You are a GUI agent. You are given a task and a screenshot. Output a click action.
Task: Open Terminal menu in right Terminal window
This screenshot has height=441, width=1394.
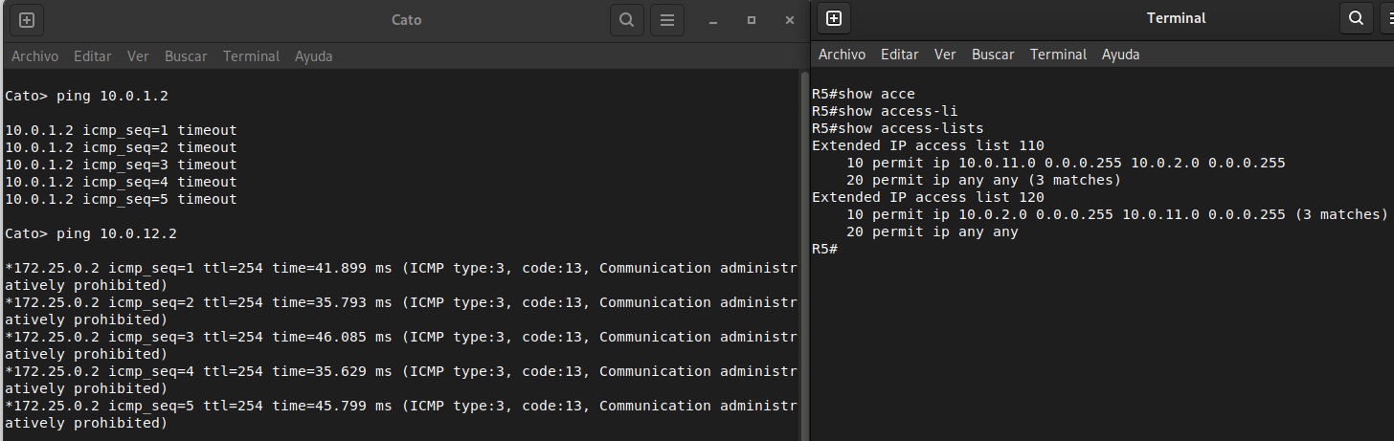pyautogui.click(x=1058, y=55)
